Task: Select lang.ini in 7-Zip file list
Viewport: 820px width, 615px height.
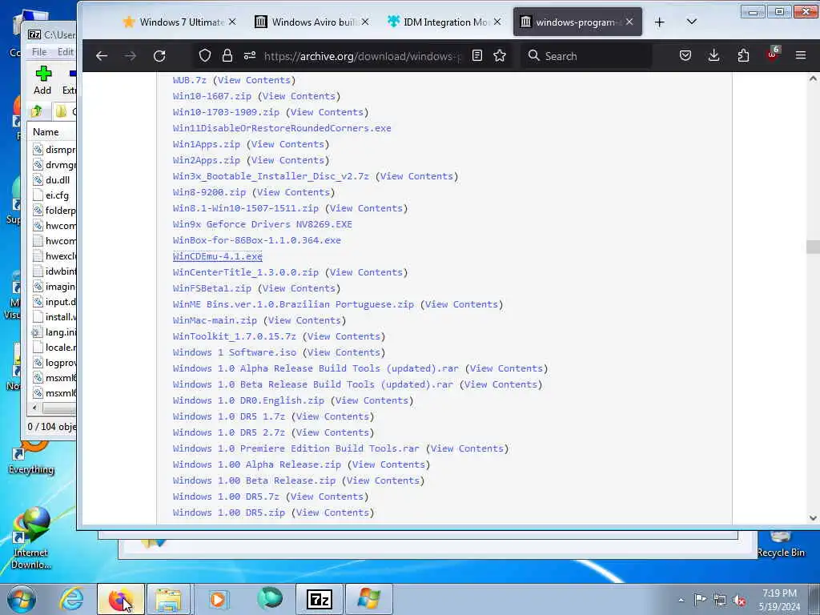Action: (x=54, y=332)
